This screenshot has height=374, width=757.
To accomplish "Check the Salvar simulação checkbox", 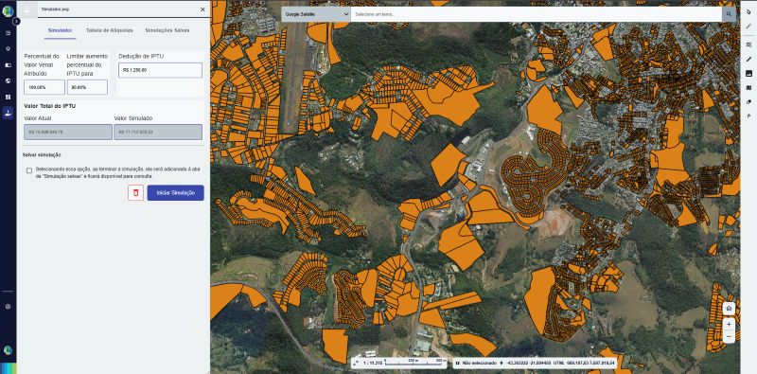I will click(x=29, y=170).
